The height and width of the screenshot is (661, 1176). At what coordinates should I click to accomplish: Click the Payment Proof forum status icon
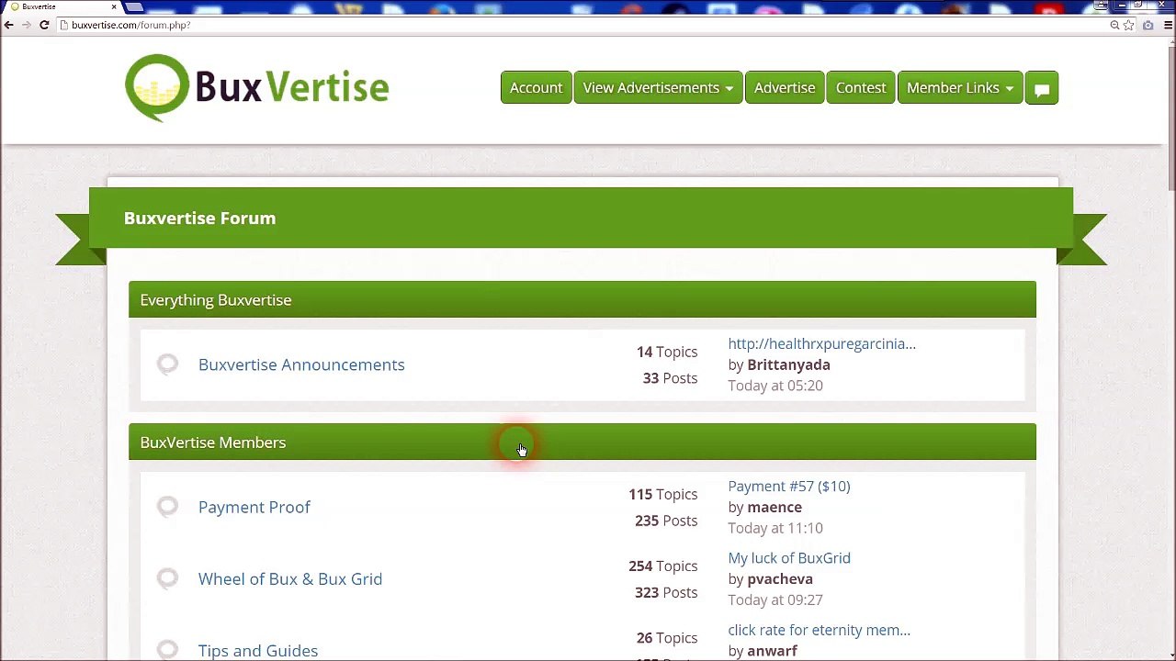pyautogui.click(x=167, y=507)
